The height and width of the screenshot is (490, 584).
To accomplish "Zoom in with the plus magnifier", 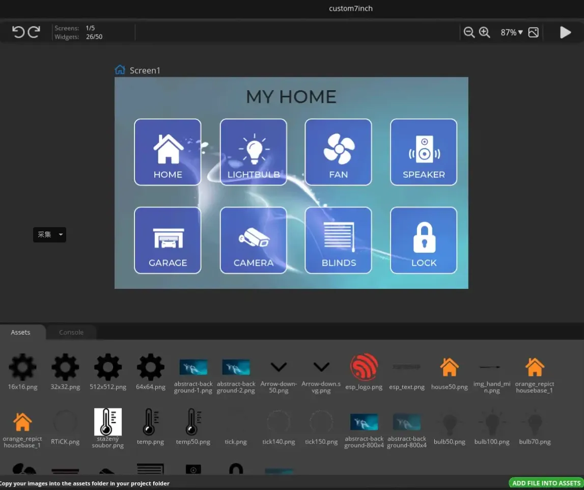I will [484, 33].
